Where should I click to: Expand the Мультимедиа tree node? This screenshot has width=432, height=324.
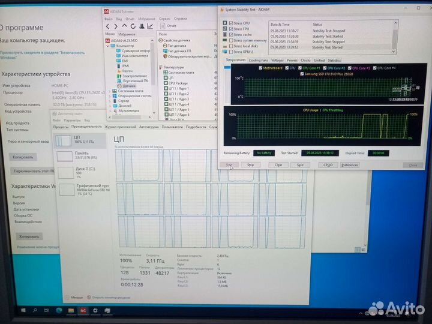pyautogui.click(x=110, y=111)
